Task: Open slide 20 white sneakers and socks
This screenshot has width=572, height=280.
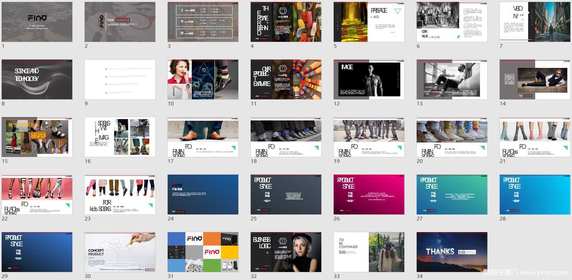Action: pyautogui.click(x=452, y=137)
